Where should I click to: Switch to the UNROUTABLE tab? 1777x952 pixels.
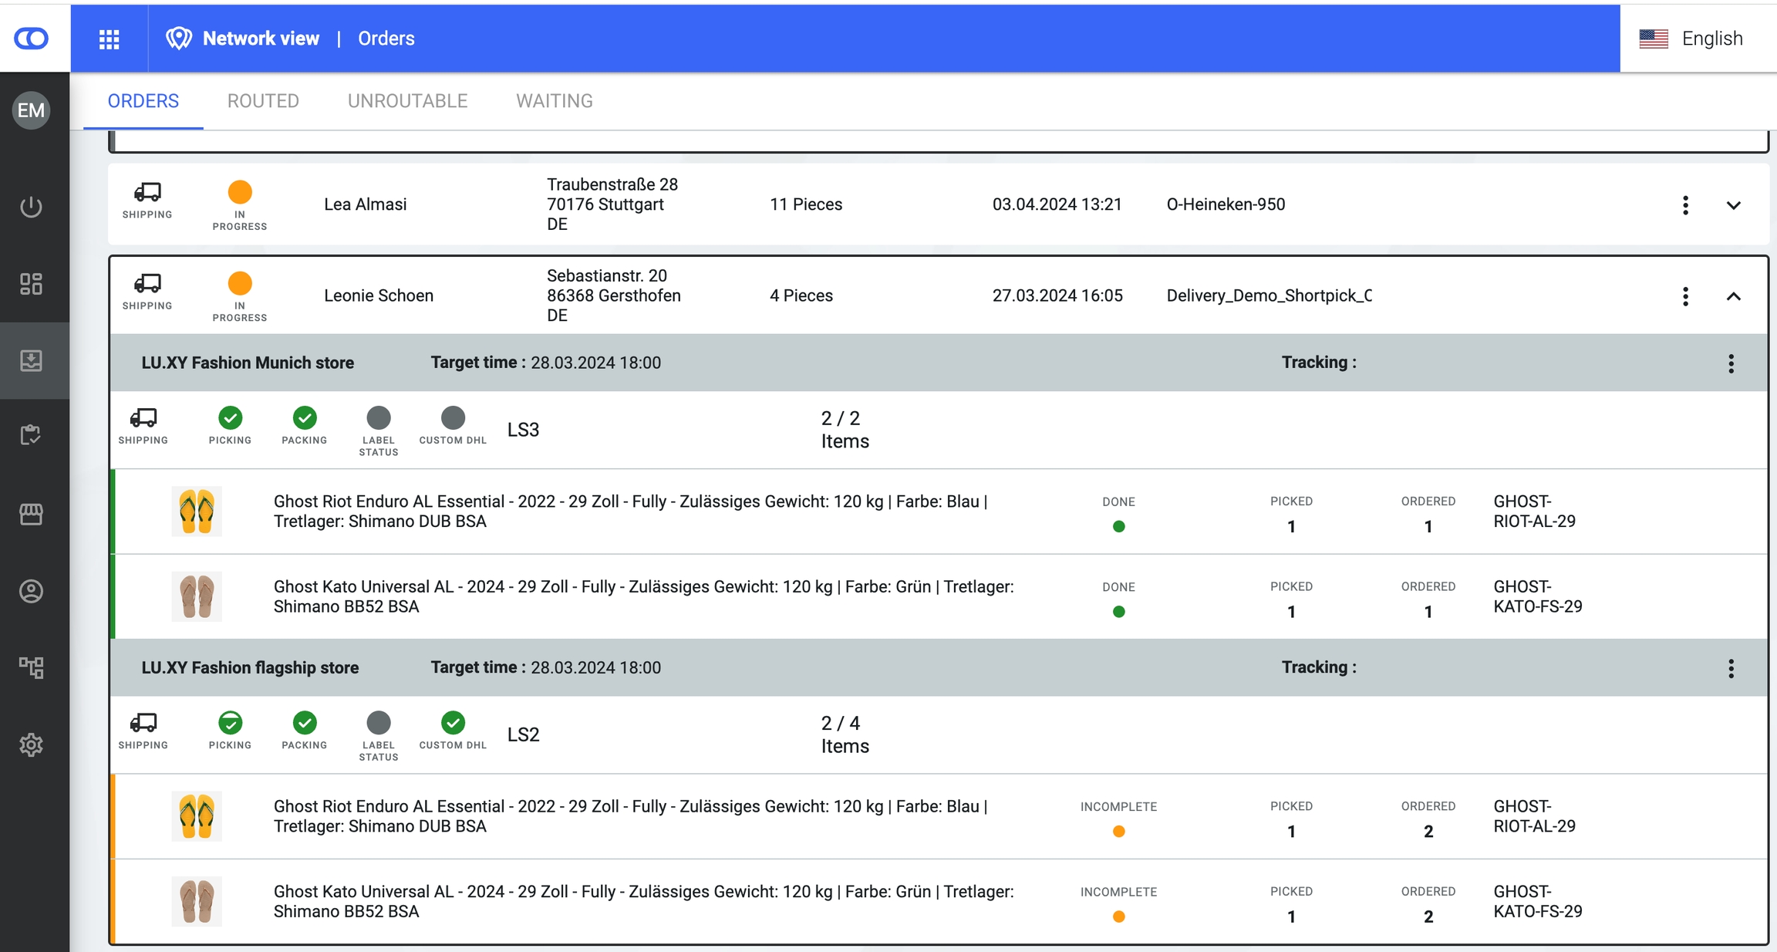tap(407, 101)
